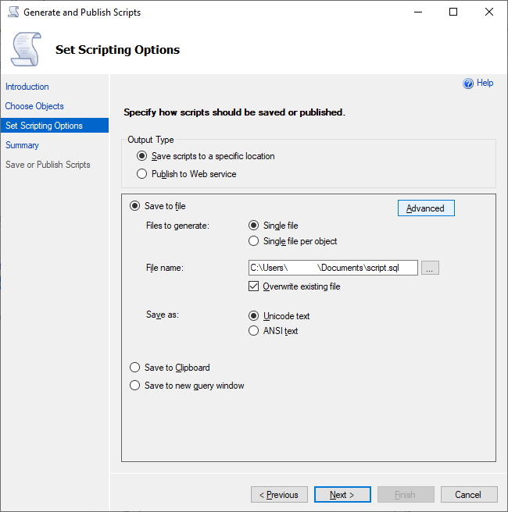Select the Single file radio button
Screen dimensions: 508x512
(253, 226)
